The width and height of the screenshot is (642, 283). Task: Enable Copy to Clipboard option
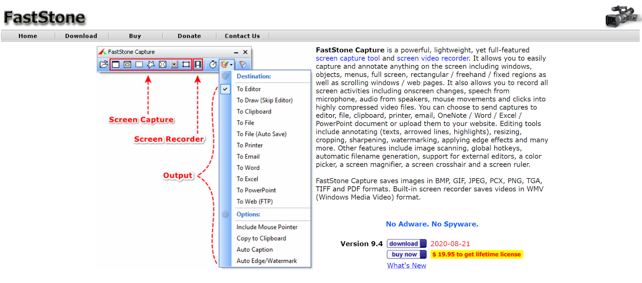click(261, 238)
